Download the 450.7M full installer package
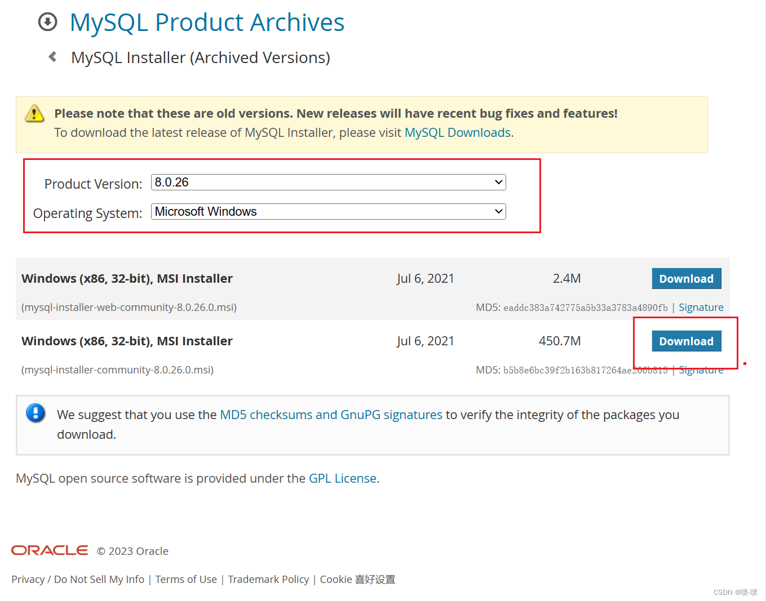The height and width of the screenshot is (601, 766). 686,341
